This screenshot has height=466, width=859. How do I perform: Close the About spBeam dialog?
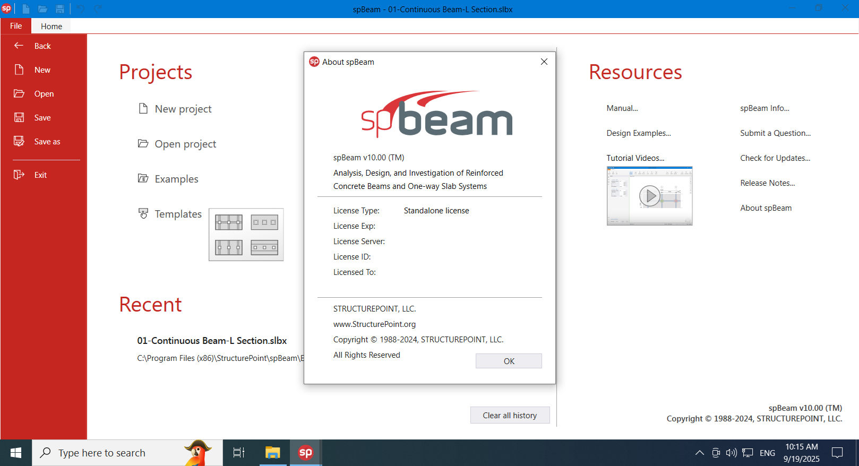pyautogui.click(x=544, y=62)
